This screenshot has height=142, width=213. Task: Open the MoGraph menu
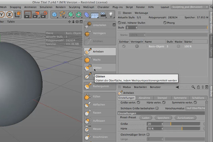pyautogui.click(x=89, y=7)
